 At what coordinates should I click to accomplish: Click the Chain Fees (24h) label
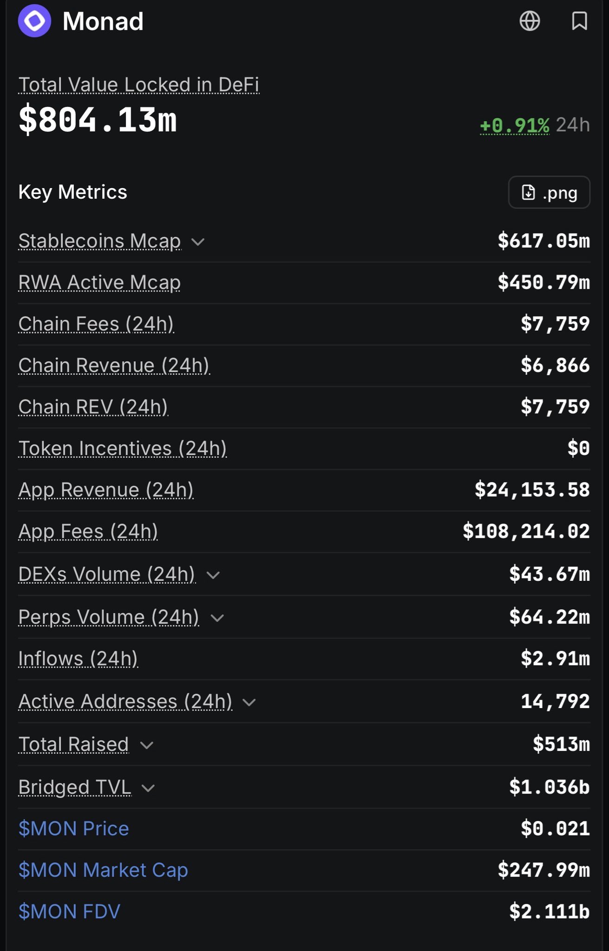tap(96, 324)
